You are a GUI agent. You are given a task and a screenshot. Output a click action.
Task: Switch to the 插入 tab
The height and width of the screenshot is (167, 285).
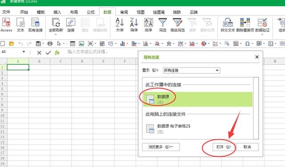[x=57, y=12]
